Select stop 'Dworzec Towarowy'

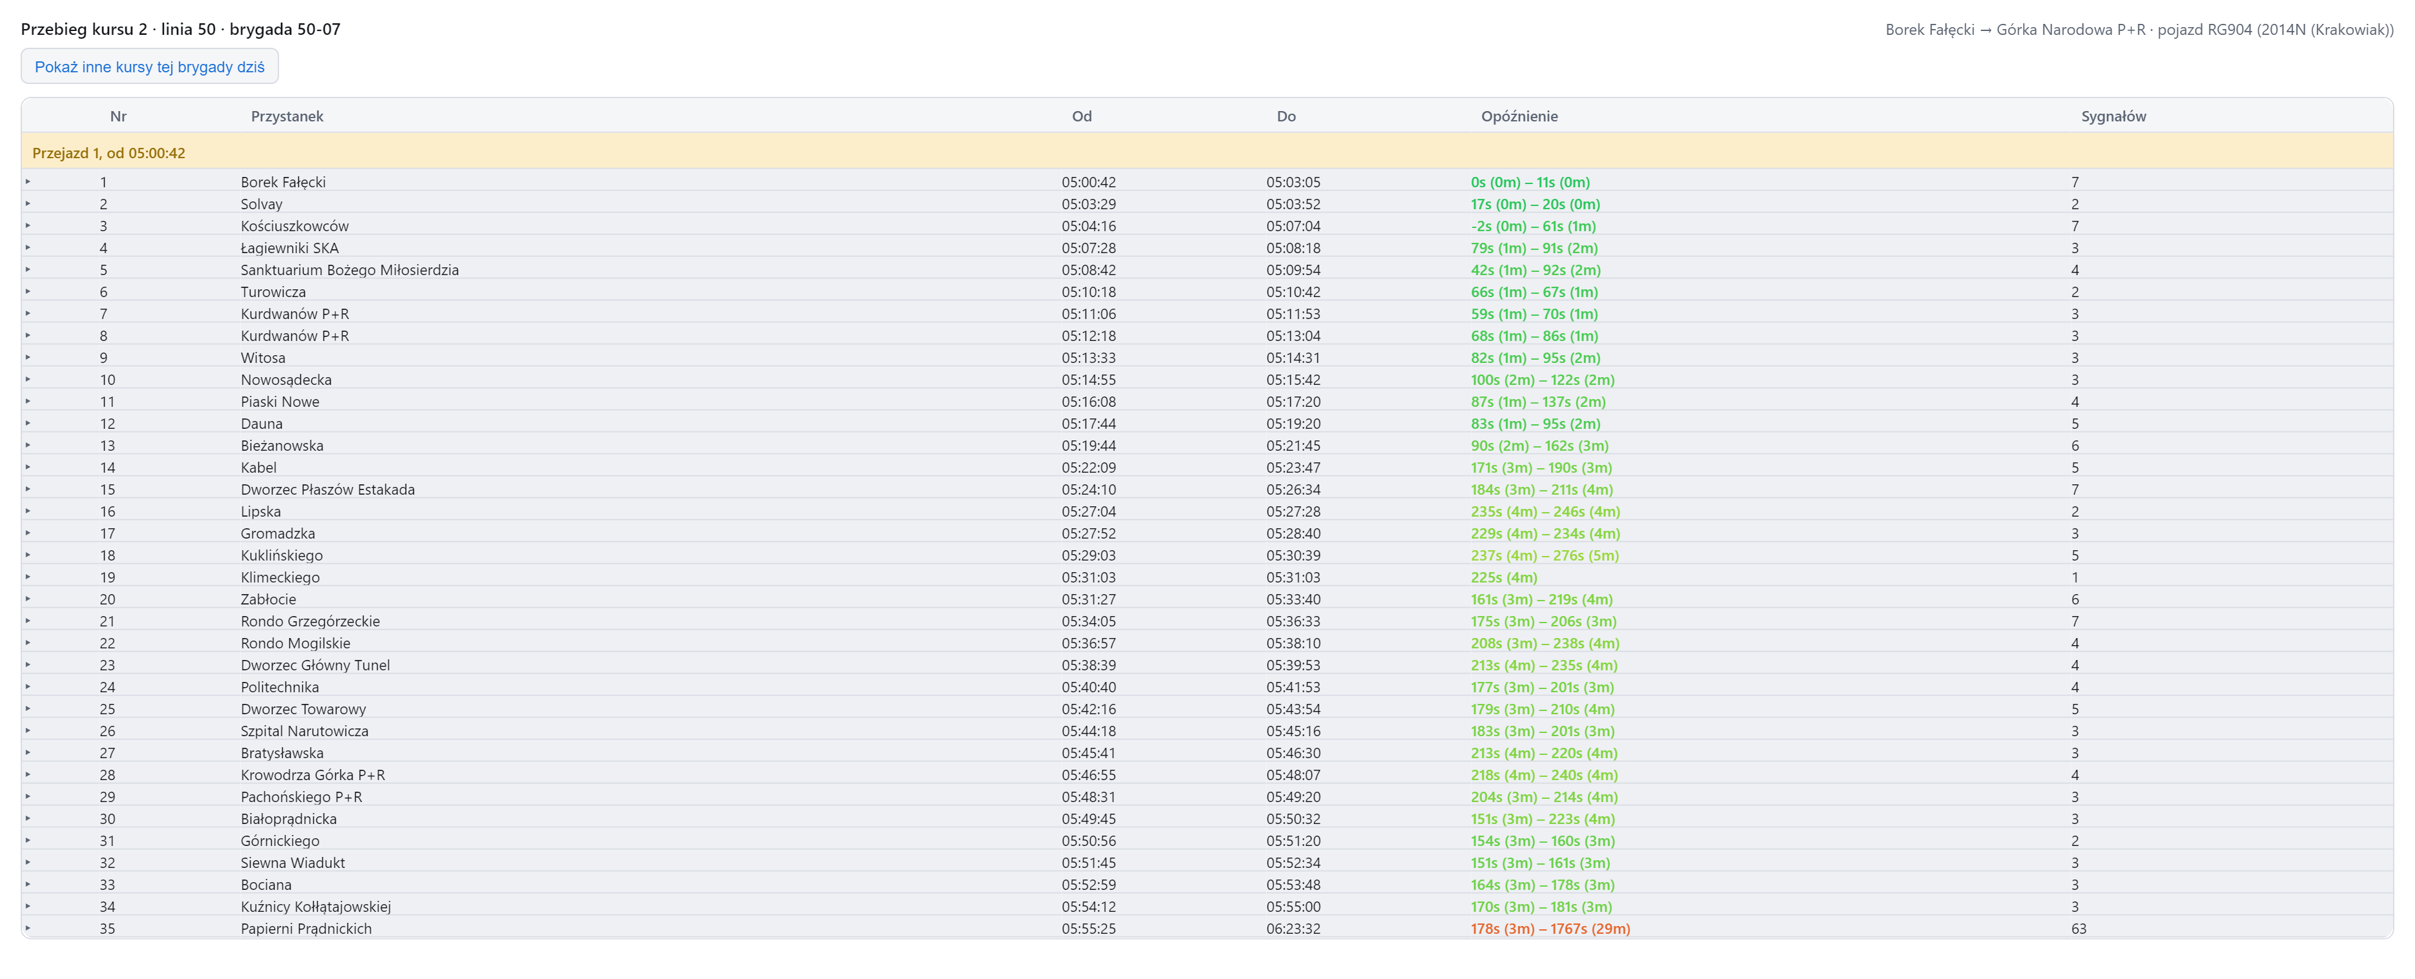303,709
